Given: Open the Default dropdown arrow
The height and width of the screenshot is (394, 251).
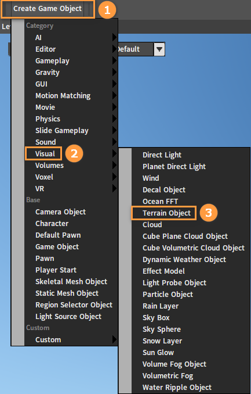Looking at the screenshot, I should tap(159, 49).
